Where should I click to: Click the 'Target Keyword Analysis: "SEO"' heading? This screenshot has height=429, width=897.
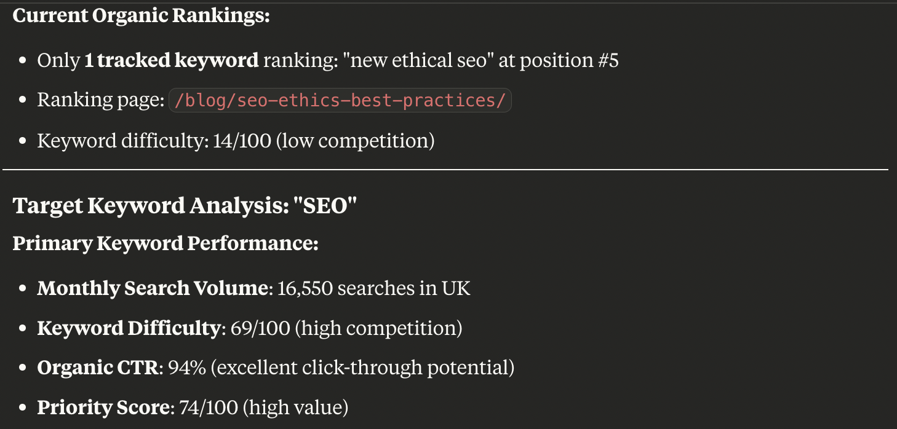[185, 206]
